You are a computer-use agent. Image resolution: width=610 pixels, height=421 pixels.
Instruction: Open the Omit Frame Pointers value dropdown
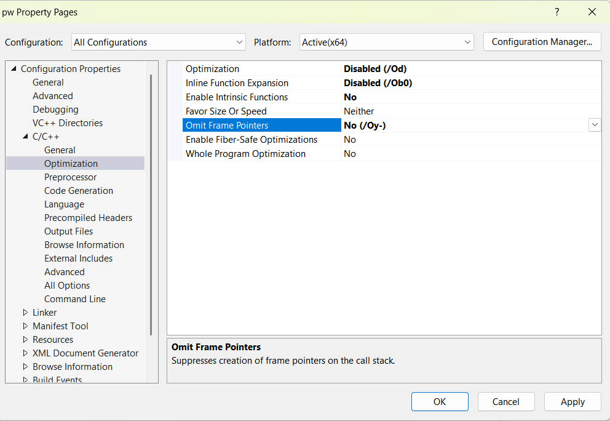click(x=595, y=125)
